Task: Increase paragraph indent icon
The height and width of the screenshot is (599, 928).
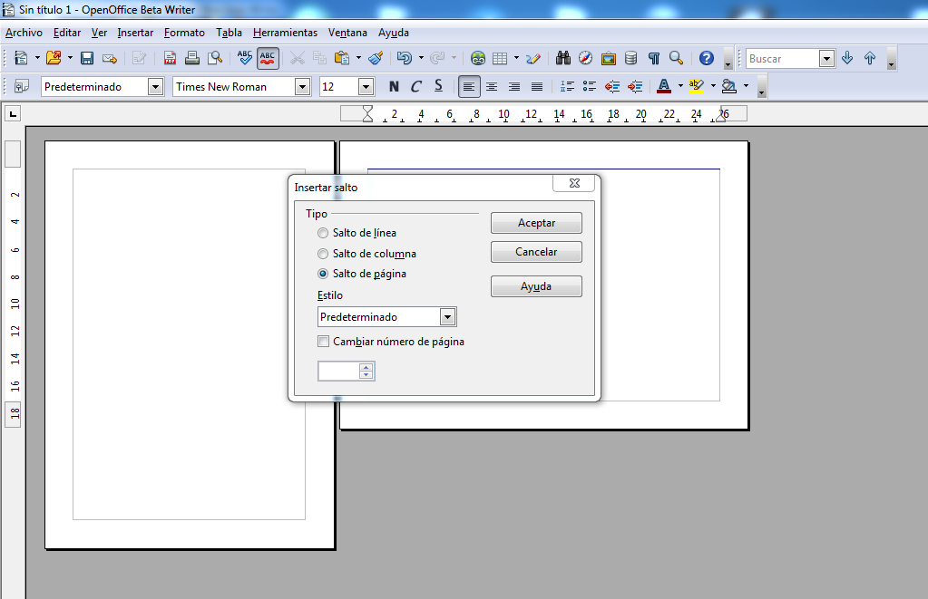Action: pos(635,86)
